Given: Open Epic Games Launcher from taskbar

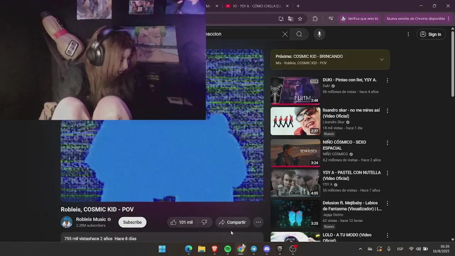Looking at the screenshot, I should click(x=280, y=249).
